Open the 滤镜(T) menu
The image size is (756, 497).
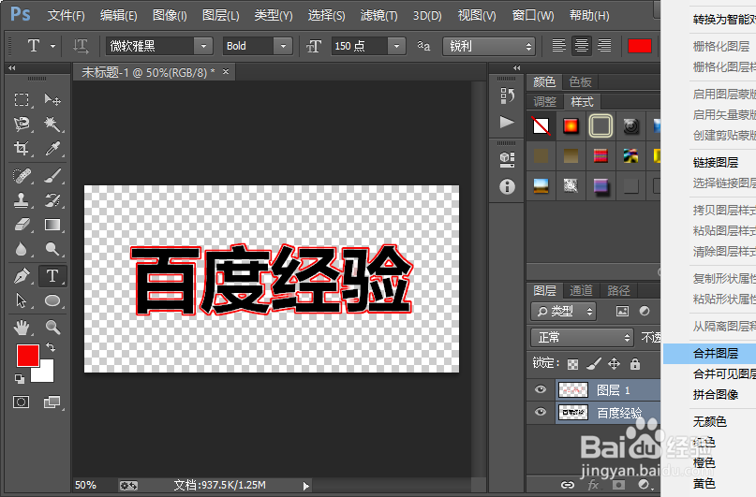pos(379,16)
